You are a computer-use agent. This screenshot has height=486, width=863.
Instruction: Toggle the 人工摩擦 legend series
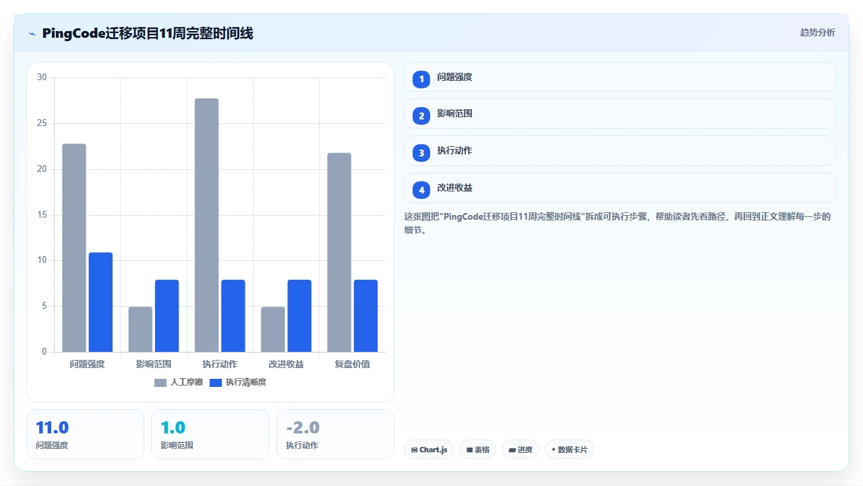click(179, 382)
